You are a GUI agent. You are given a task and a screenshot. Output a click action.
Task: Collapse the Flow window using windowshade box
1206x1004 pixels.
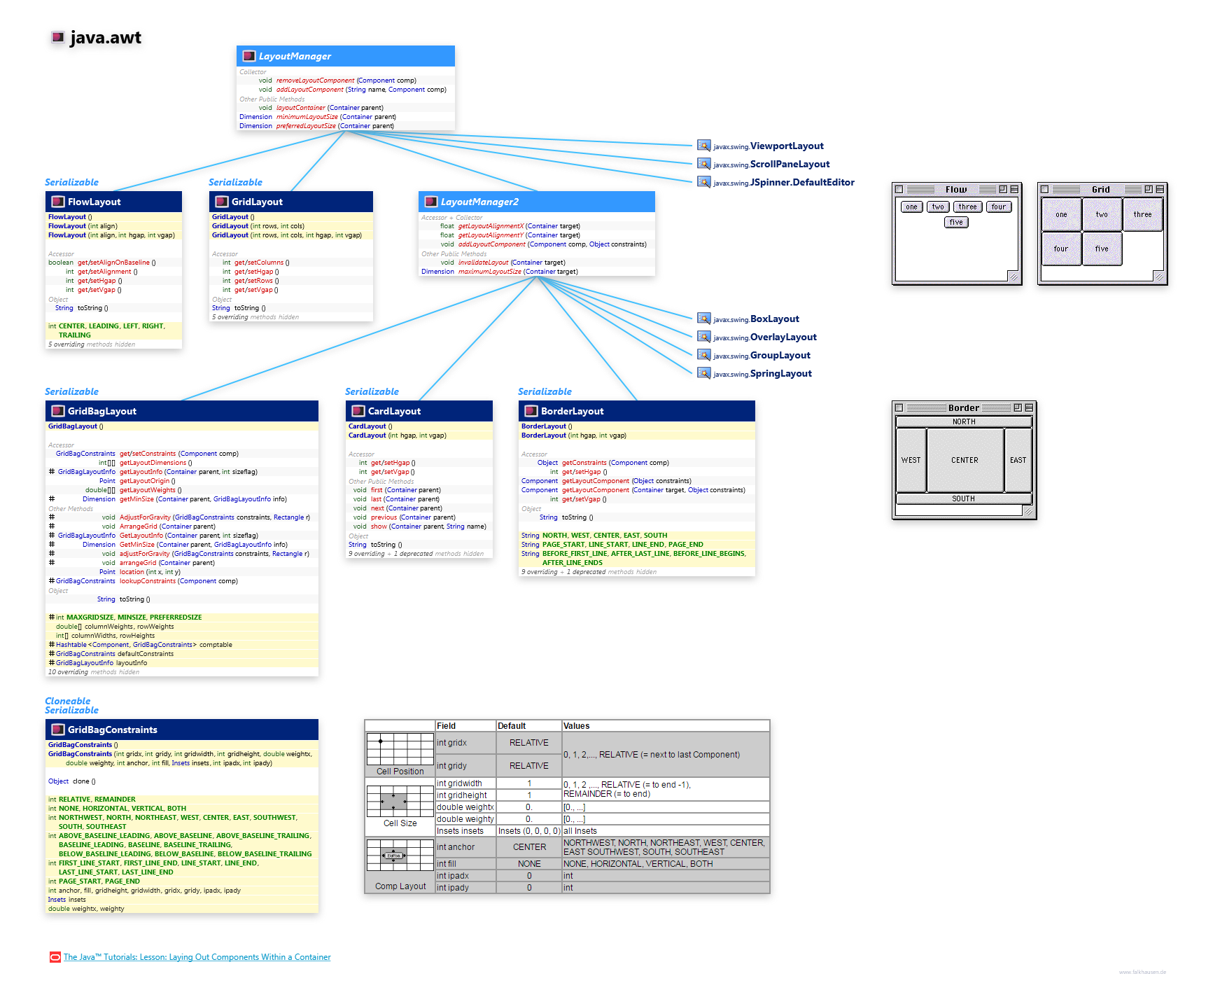click(1014, 189)
